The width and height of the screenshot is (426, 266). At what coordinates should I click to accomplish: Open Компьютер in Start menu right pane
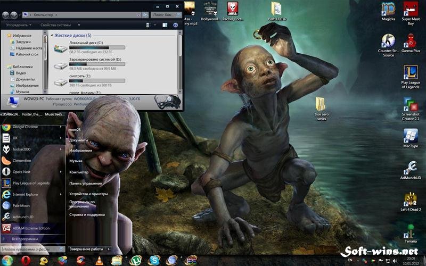coord(78,172)
